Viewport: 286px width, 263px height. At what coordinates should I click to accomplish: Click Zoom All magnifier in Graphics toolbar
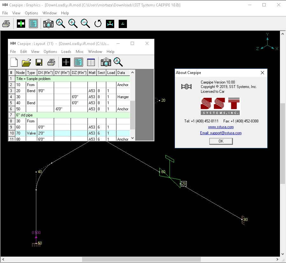60,24
